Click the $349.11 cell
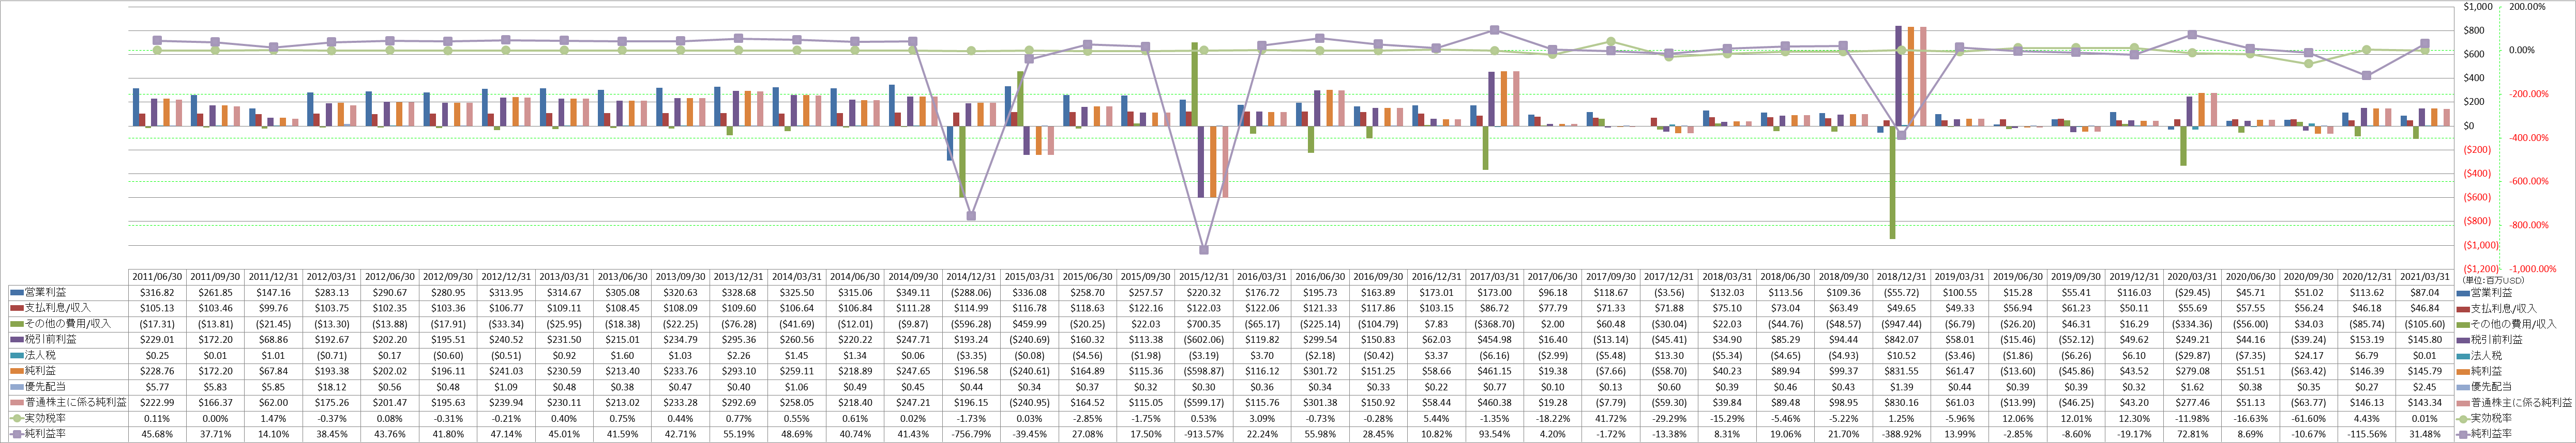The width and height of the screenshot is (2576, 443). tap(913, 292)
